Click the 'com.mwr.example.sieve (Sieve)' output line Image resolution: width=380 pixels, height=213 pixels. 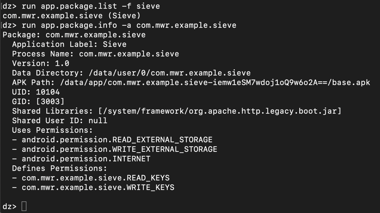(72, 16)
